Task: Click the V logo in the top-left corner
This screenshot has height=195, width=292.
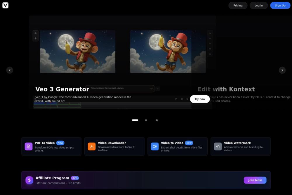Action: tap(5, 5)
